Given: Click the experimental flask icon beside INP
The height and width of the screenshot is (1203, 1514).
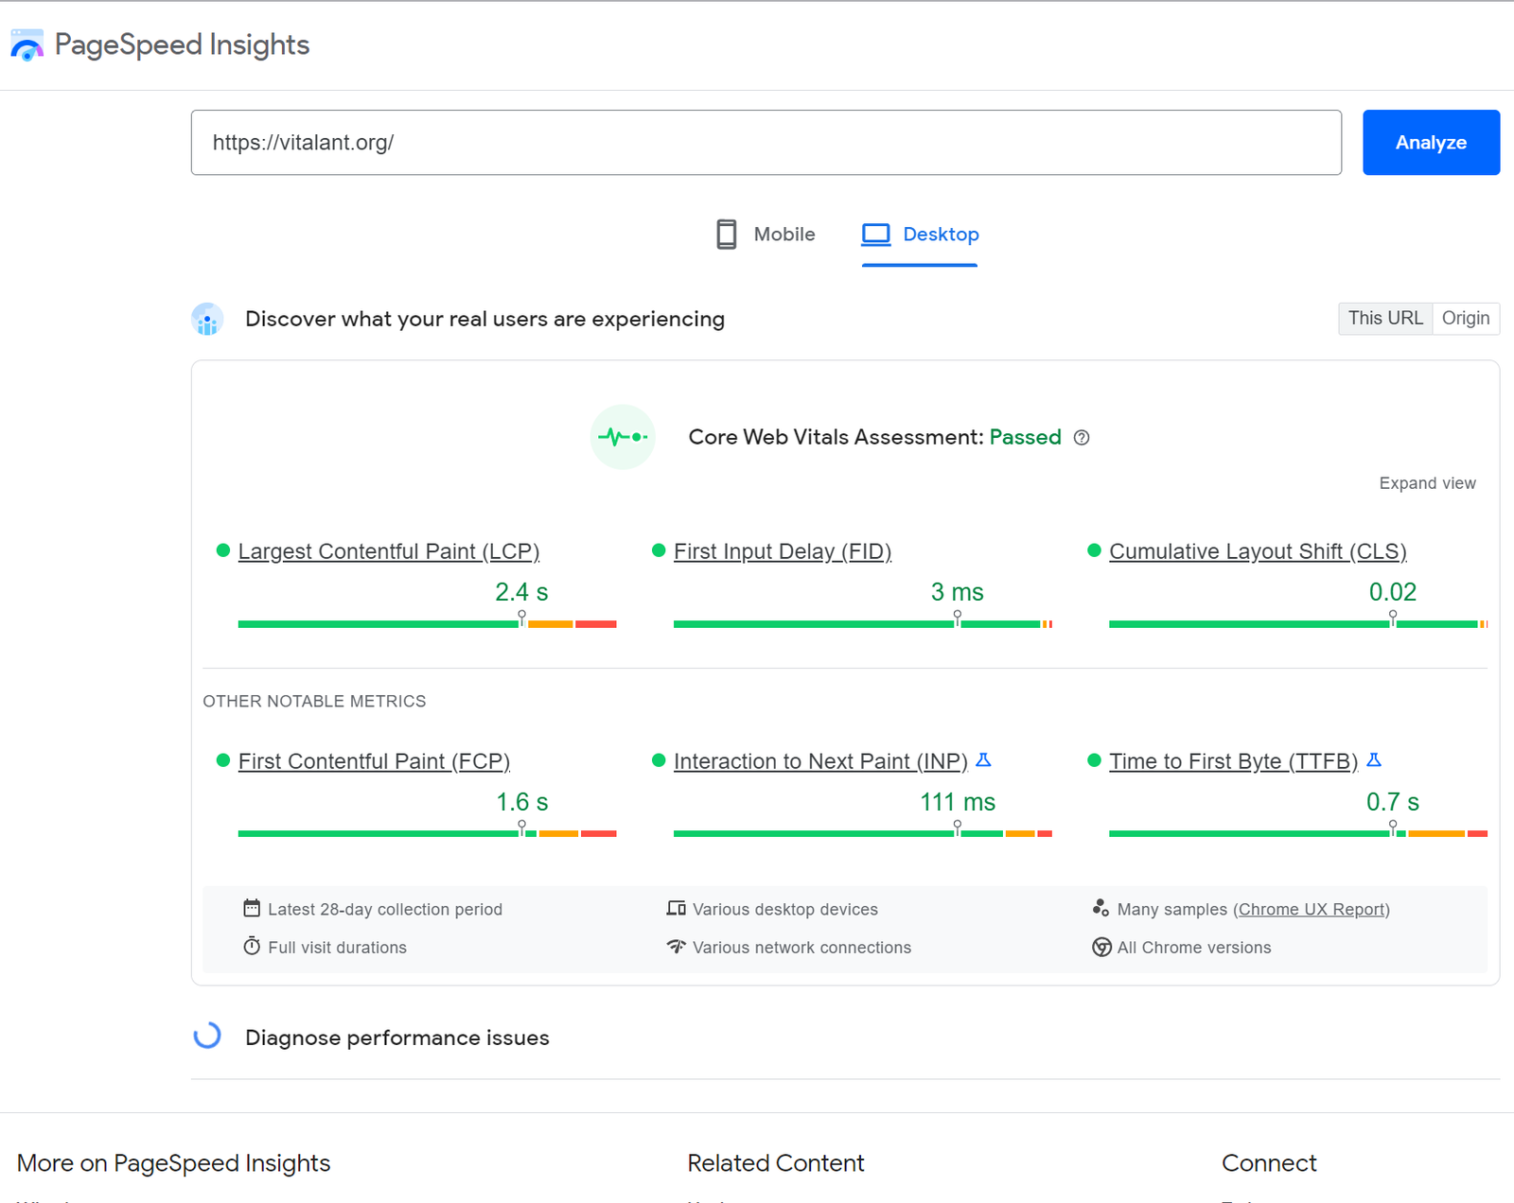Looking at the screenshot, I should [x=983, y=759].
